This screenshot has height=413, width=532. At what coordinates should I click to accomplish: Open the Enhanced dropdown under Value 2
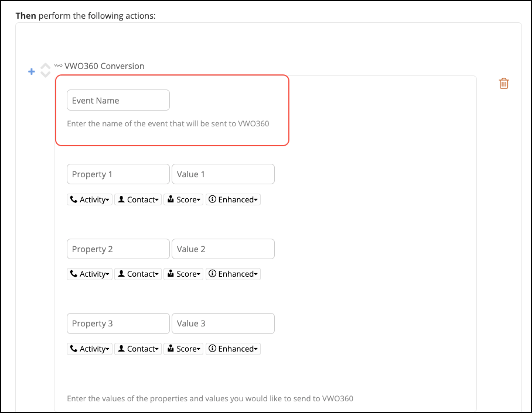click(x=233, y=274)
